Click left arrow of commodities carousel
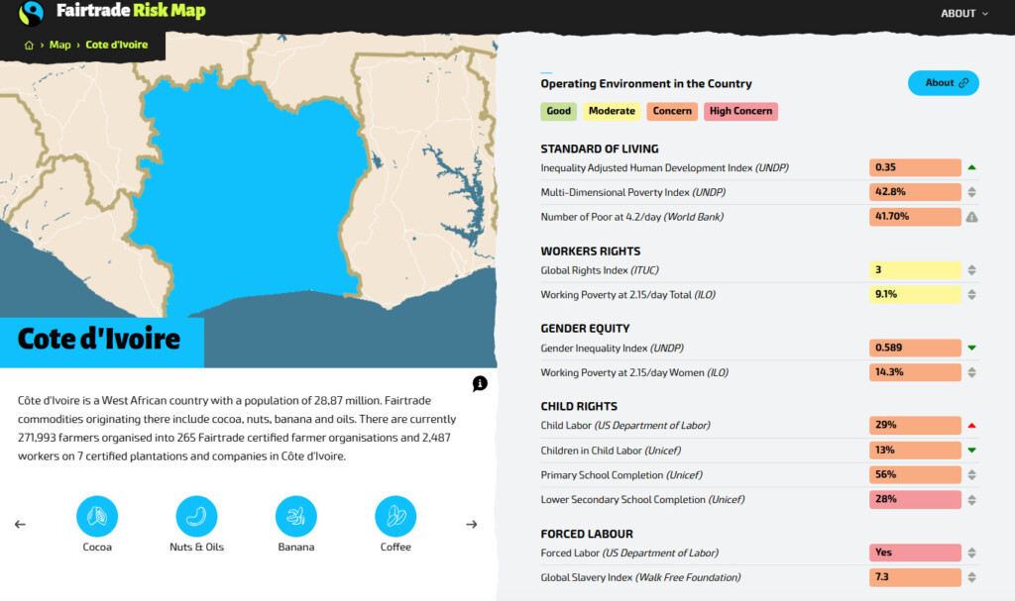1015x601 pixels. coord(20,524)
